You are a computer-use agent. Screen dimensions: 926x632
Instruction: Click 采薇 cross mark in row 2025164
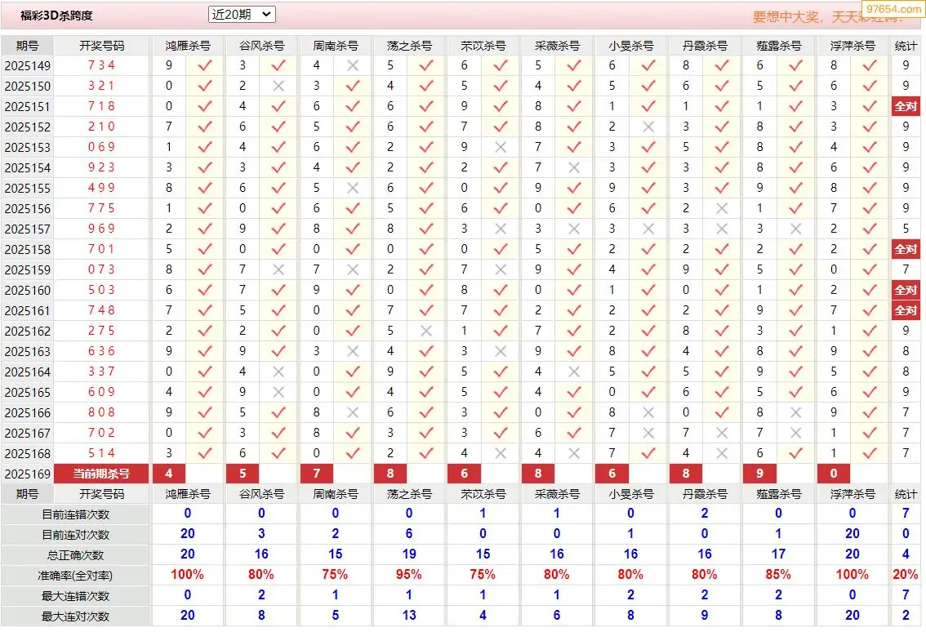pos(574,372)
